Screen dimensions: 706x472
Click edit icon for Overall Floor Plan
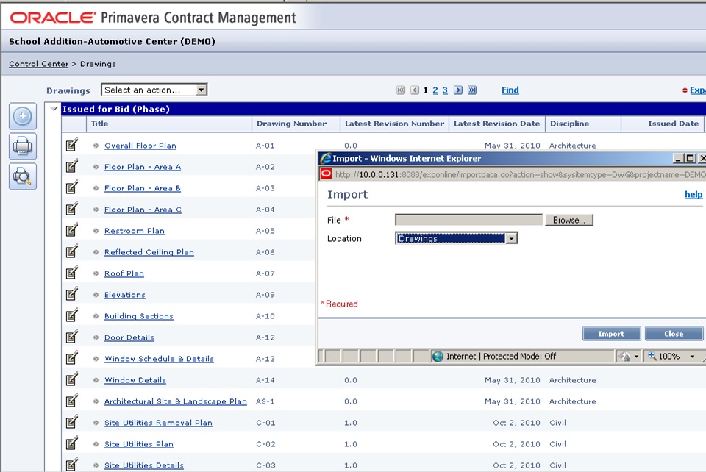pyautogui.click(x=71, y=145)
